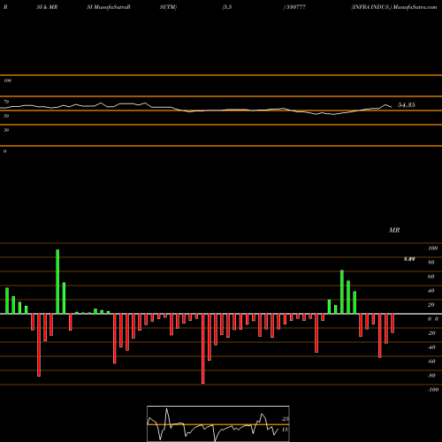The image size is (442, 442).
Task: Click the end point of the RSI line
Action: tap(392, 107)
